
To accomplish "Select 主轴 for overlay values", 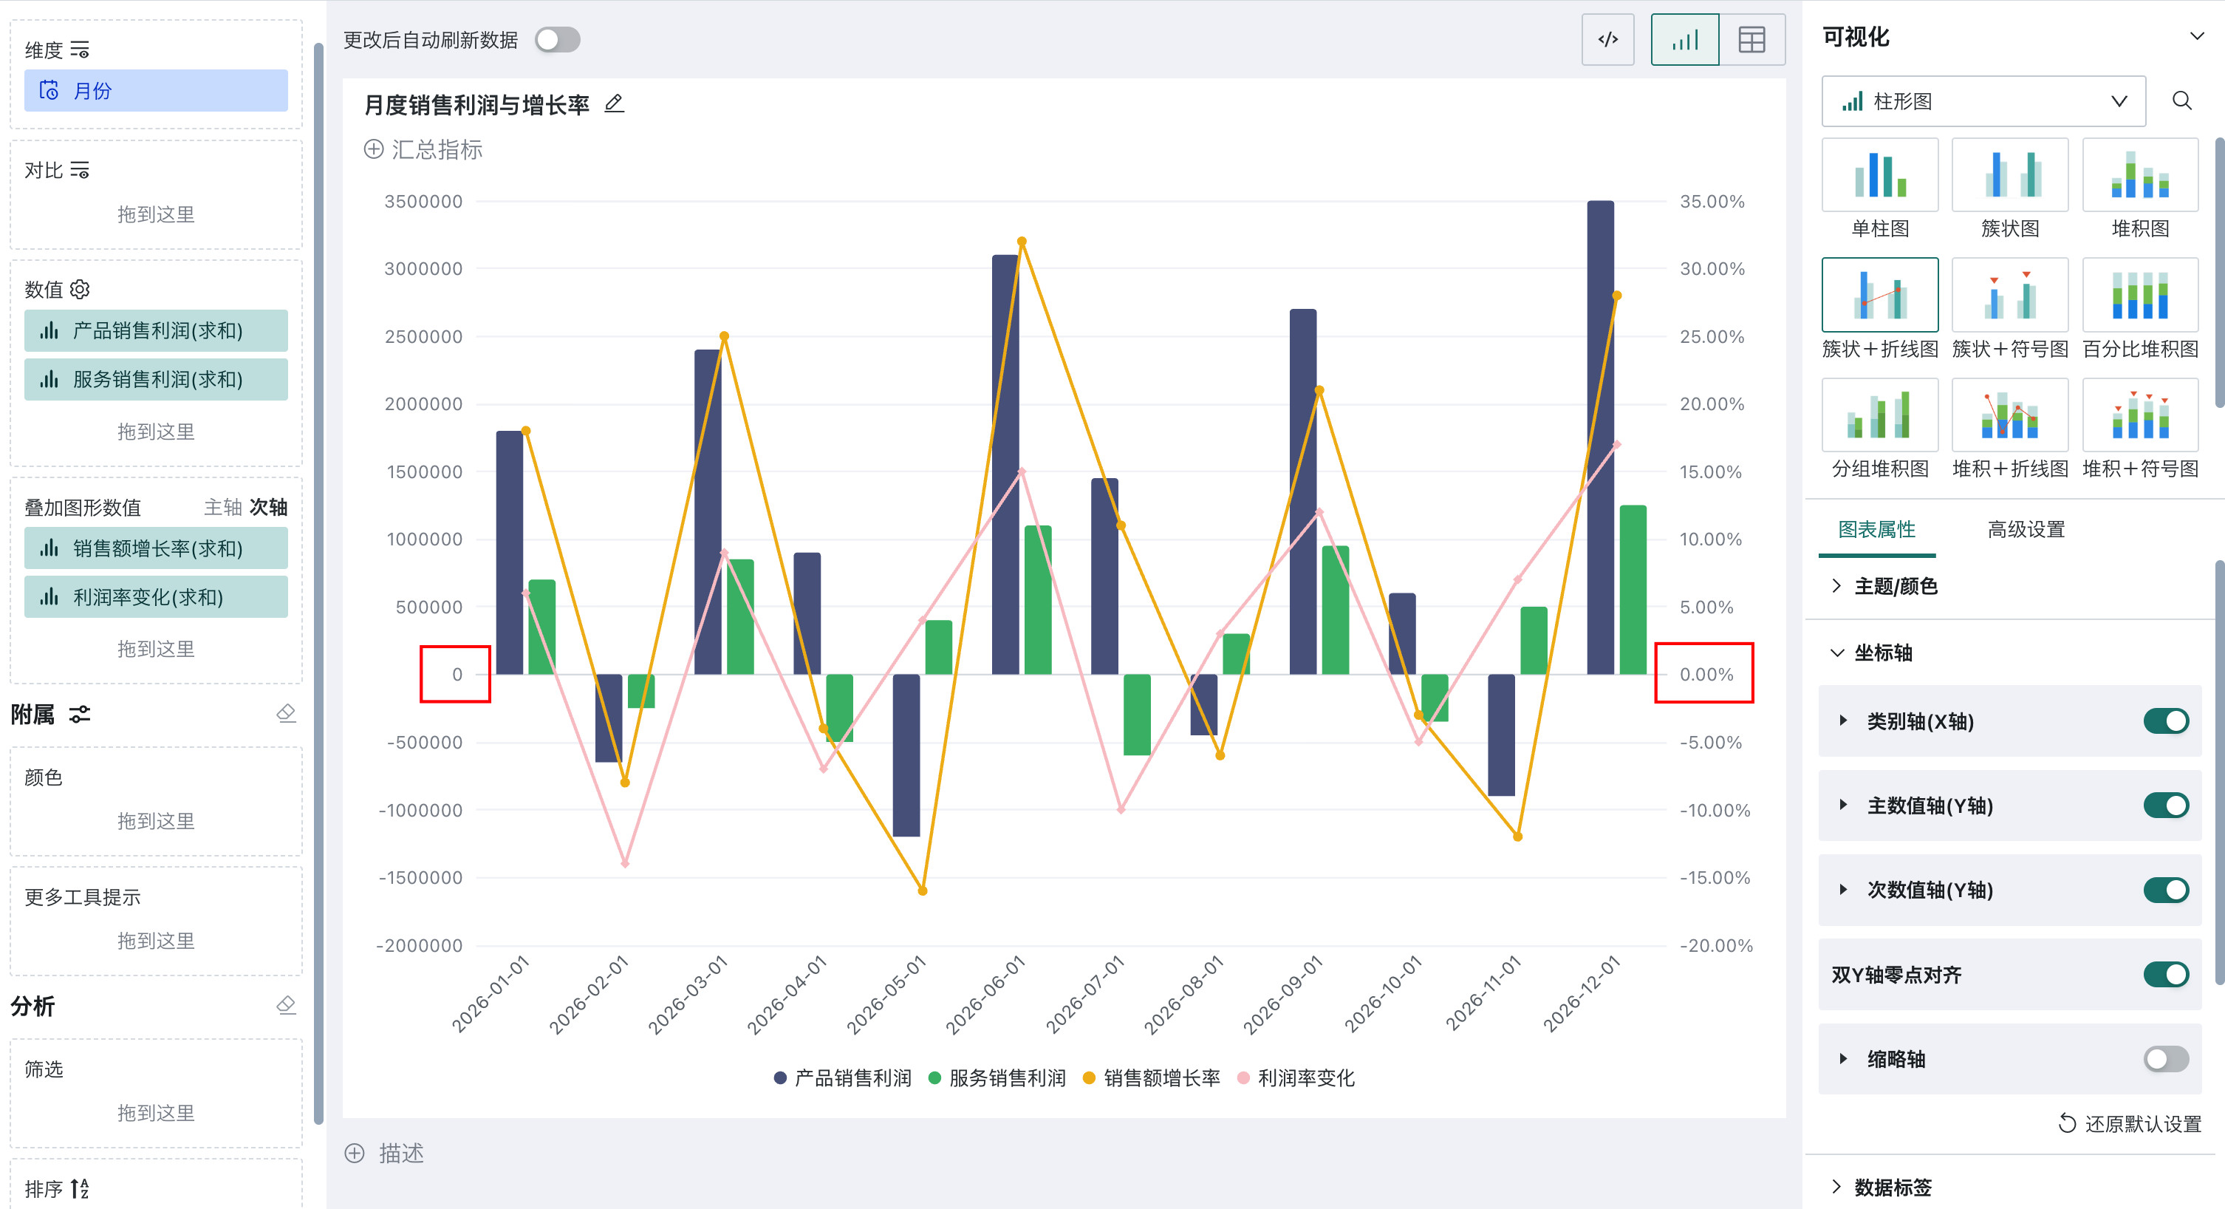I will (223, 507).
